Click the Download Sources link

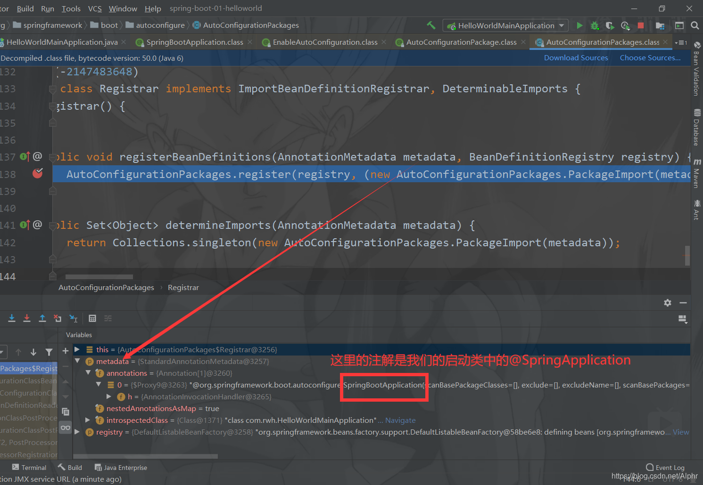(576, 58)
